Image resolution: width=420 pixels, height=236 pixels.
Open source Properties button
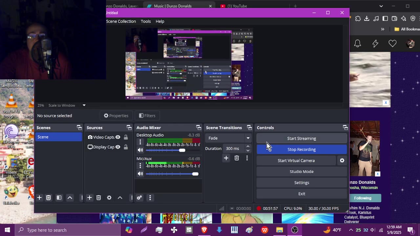pos(116,116)
